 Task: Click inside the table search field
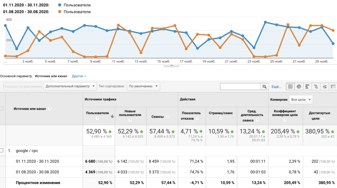click(x=240, y=87)
